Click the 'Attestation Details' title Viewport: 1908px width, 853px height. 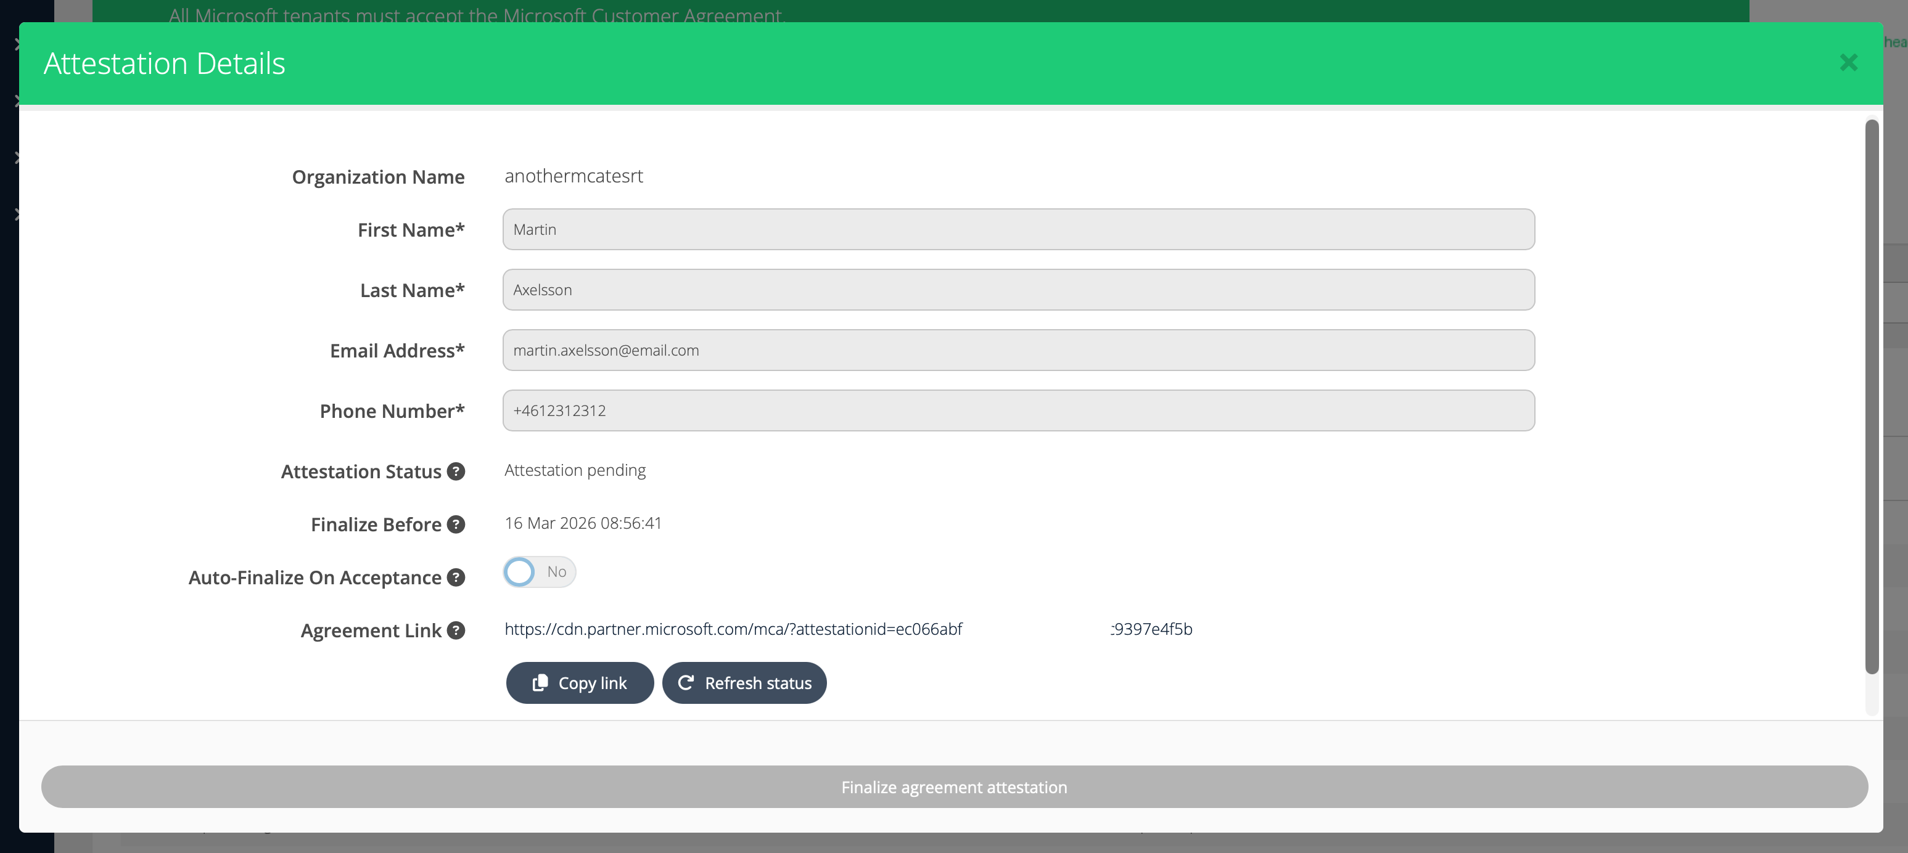[165, 63]
